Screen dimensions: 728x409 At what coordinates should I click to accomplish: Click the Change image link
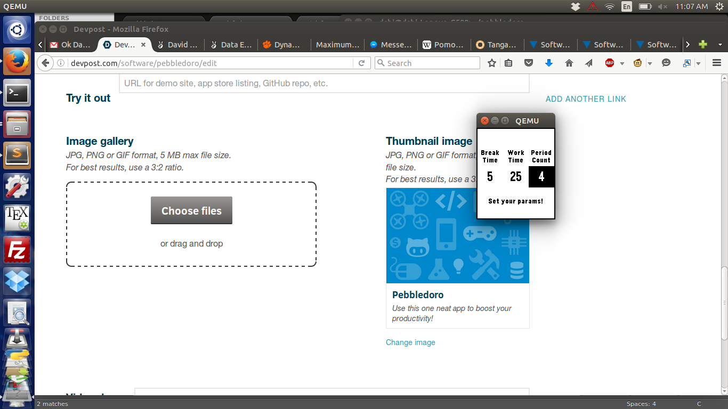click(410, 342)
